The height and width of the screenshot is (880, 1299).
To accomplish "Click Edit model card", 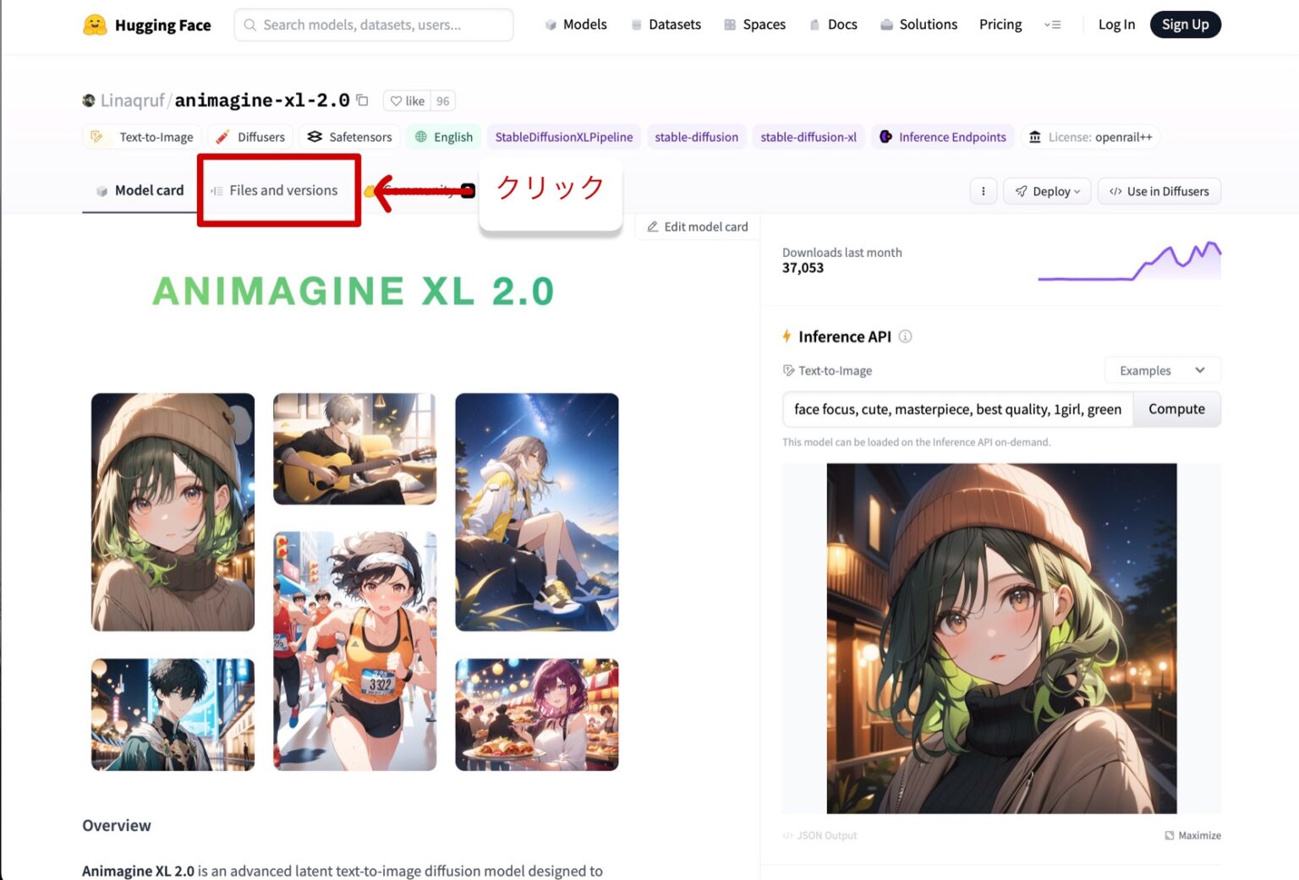I will [696, 226].
